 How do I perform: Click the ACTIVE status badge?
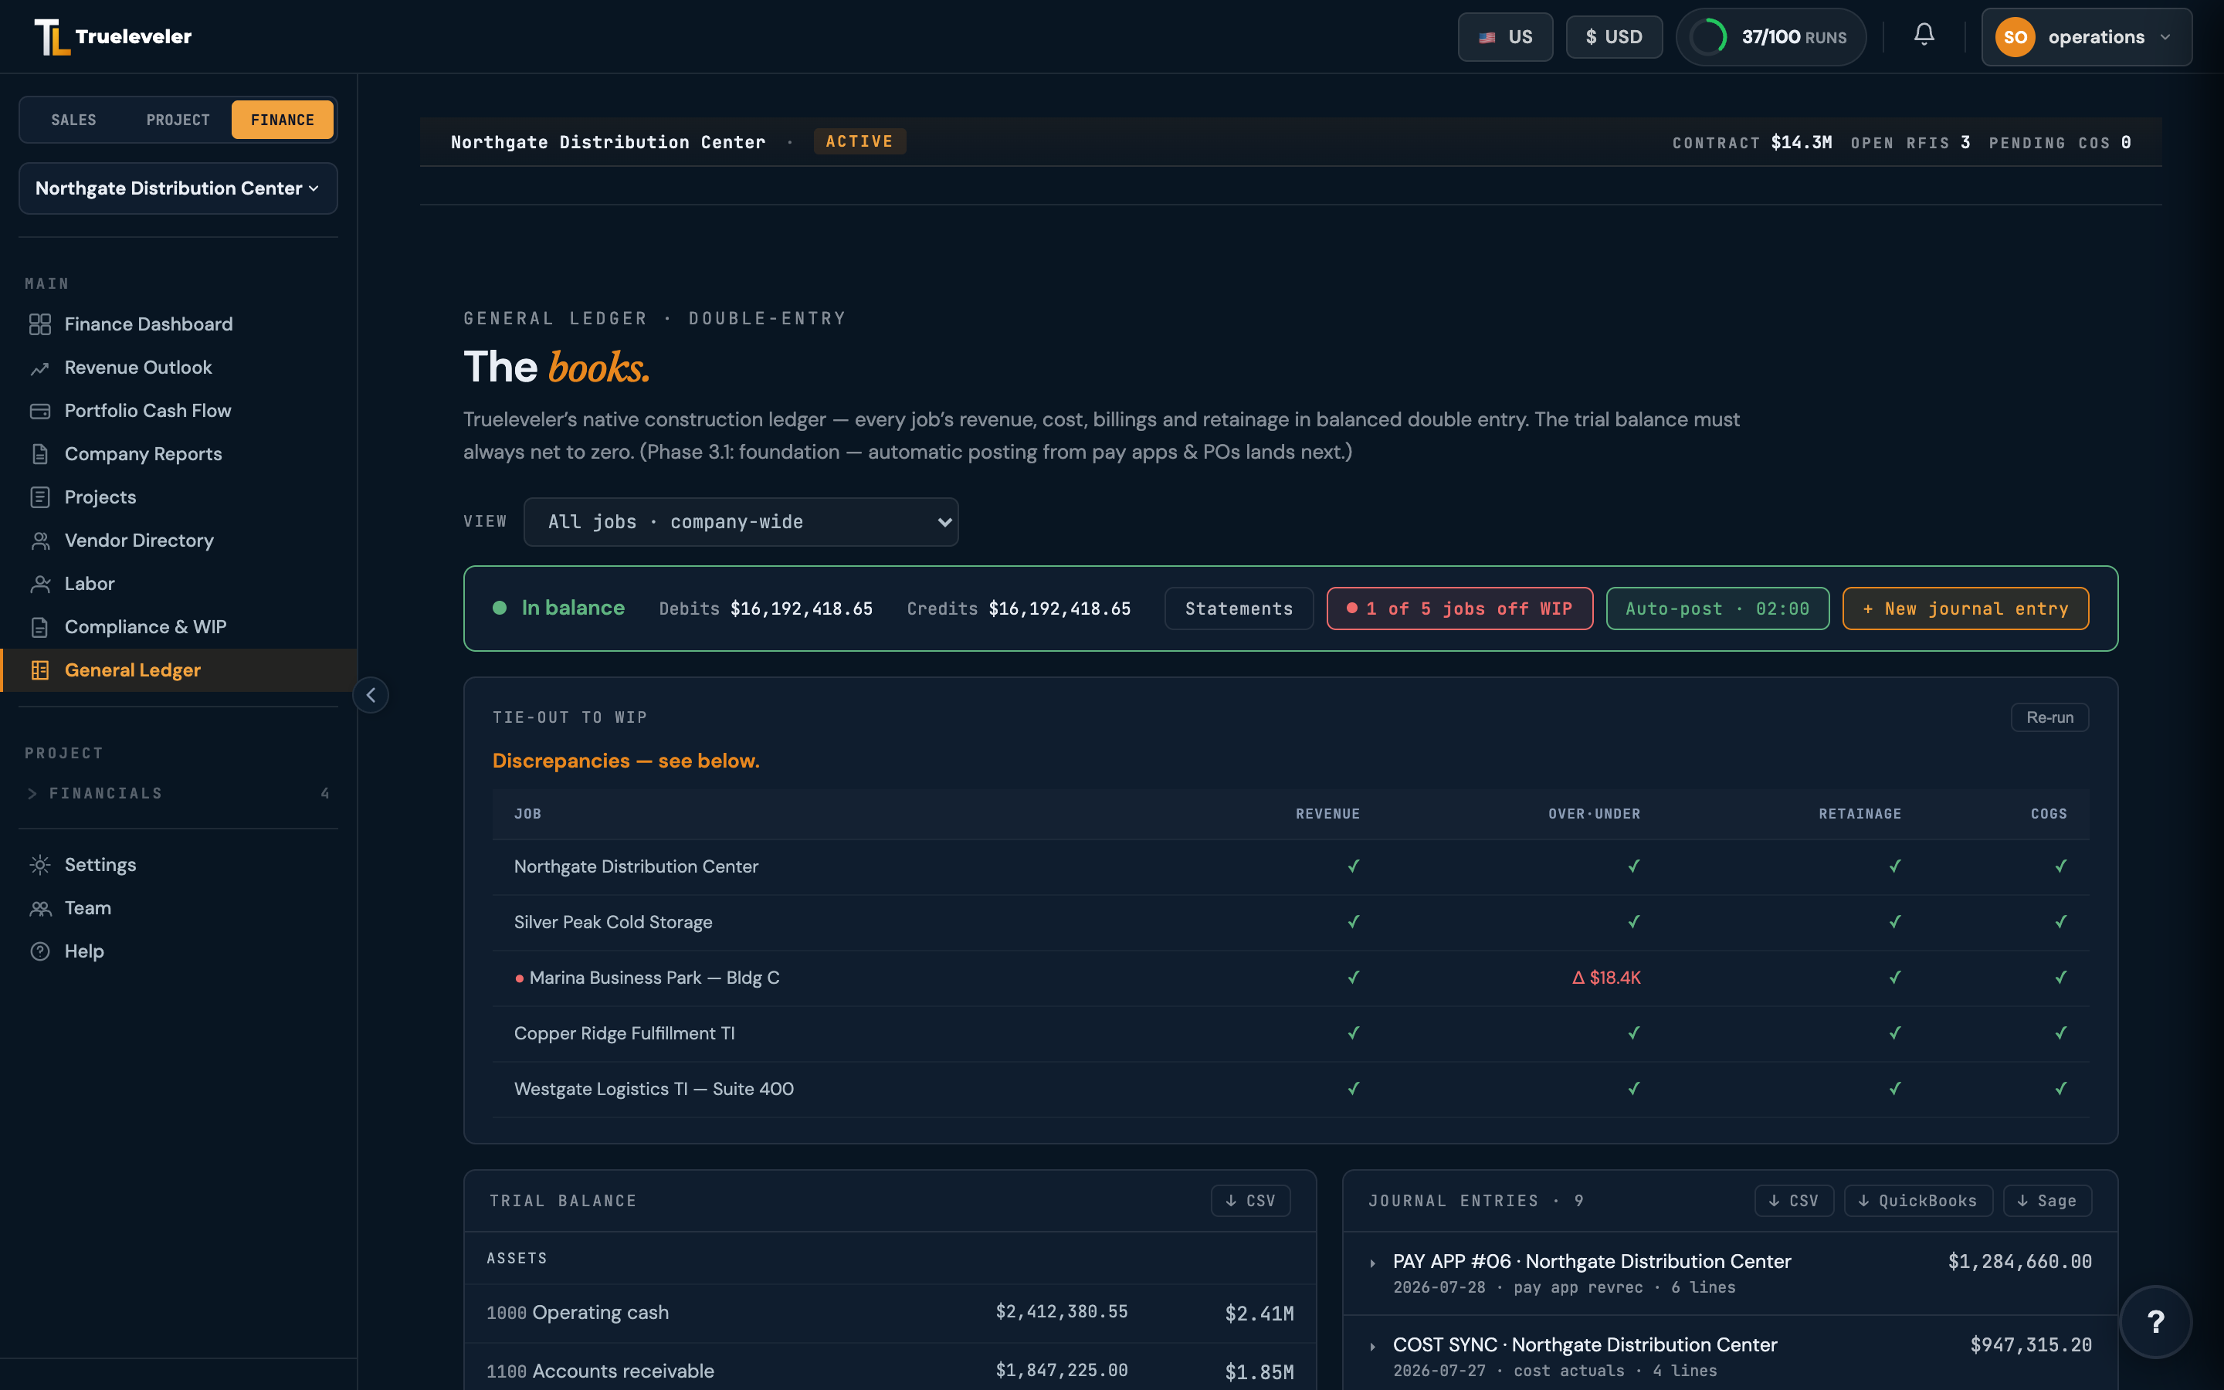click(859, 141)
